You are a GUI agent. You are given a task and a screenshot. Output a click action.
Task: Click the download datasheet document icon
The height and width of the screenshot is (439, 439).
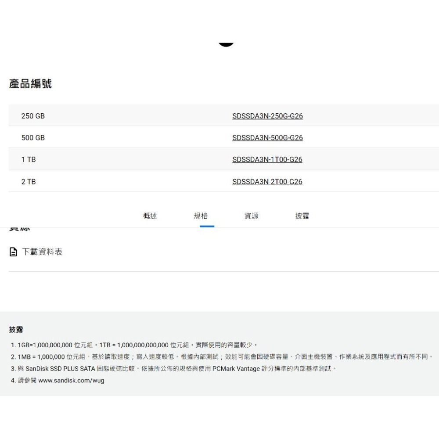(x=13, y=252)
